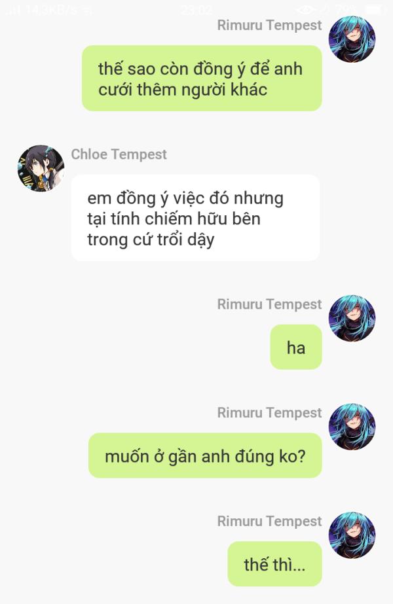Click Rimuru Tempest name above 'ha' bubble
The image size is (393, 604).
(x=269, y=304)
